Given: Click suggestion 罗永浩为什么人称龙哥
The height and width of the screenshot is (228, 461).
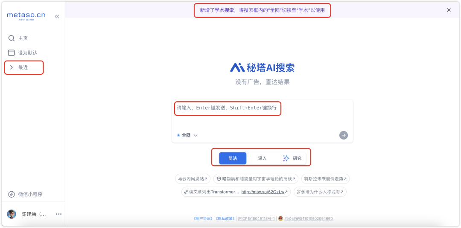Looking at the screenshot, I should tap(320, 192).
